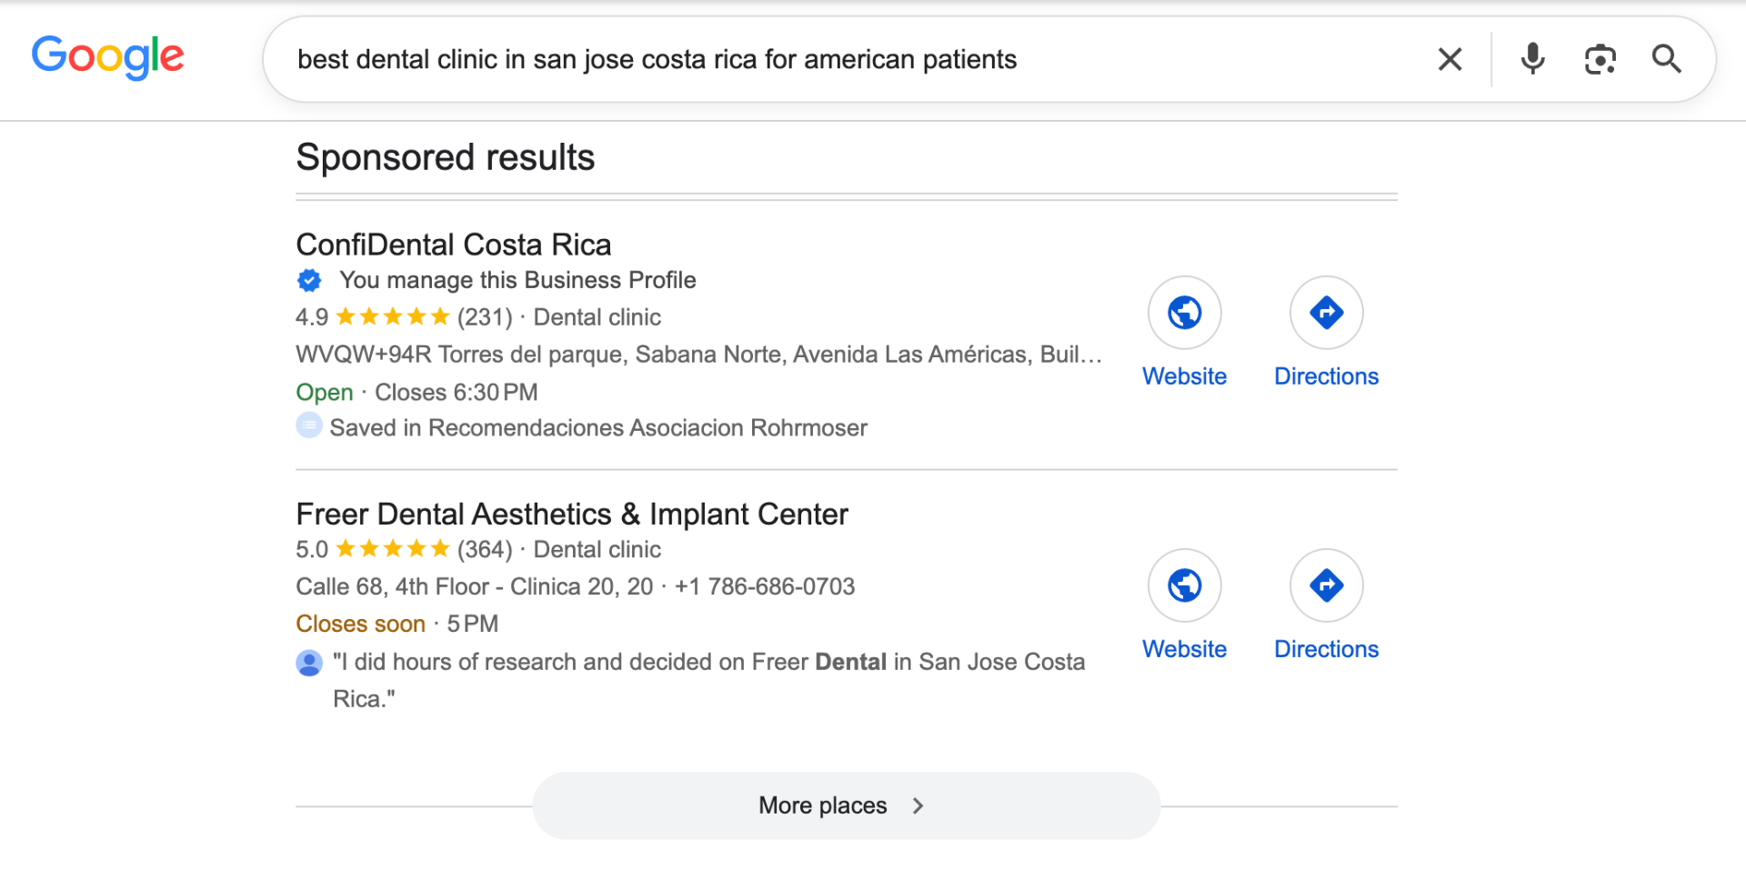Viewport: 1746px width, 870px height.
Task: Open directions diamond icon for ConfiDental Costa Rica
Action: pyautogui.click(x=1326, y=313)
